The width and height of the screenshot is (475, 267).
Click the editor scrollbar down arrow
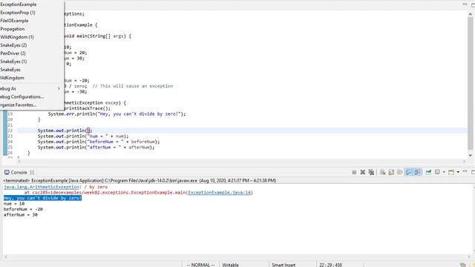point(471,155)
